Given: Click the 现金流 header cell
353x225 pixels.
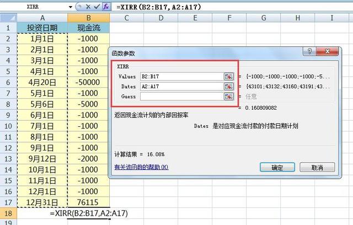Looking at the screenshot, I should click(x=88, y=28).
